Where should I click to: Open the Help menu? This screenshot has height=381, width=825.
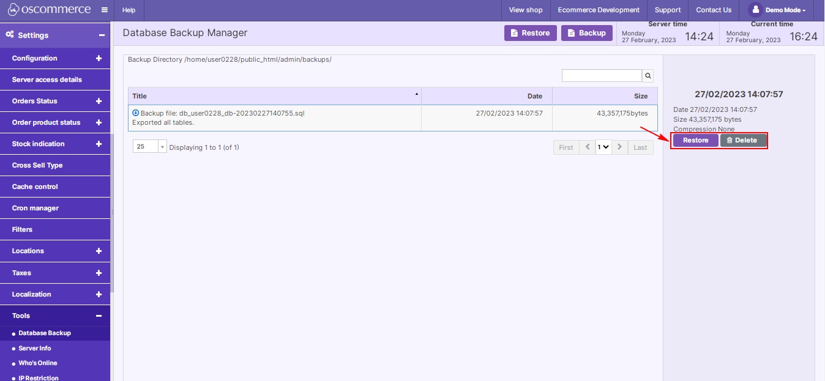(x=129, y=10)
